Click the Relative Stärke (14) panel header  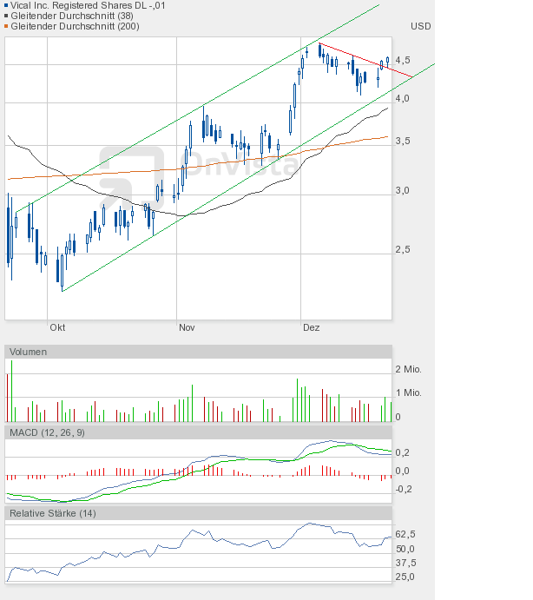click(198, 513)
